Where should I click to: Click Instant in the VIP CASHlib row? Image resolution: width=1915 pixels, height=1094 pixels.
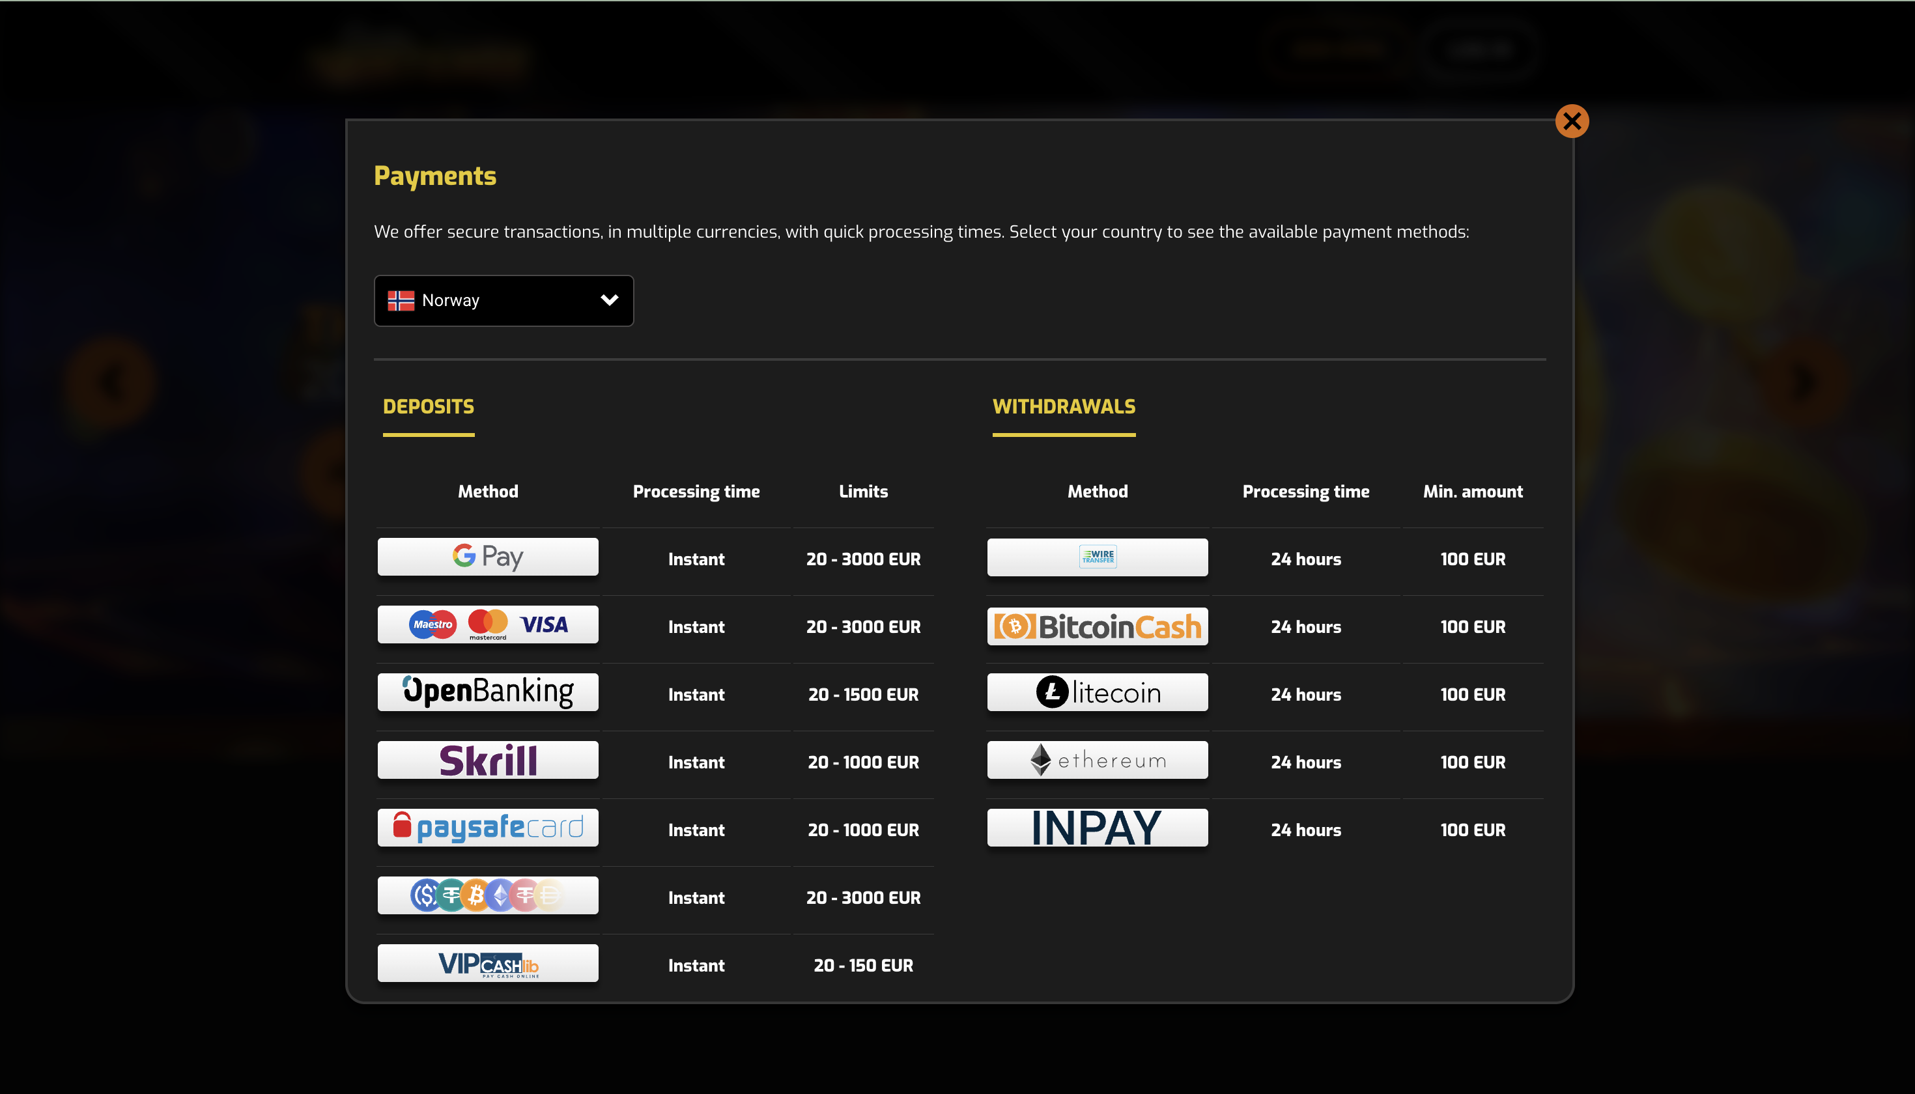696,966
